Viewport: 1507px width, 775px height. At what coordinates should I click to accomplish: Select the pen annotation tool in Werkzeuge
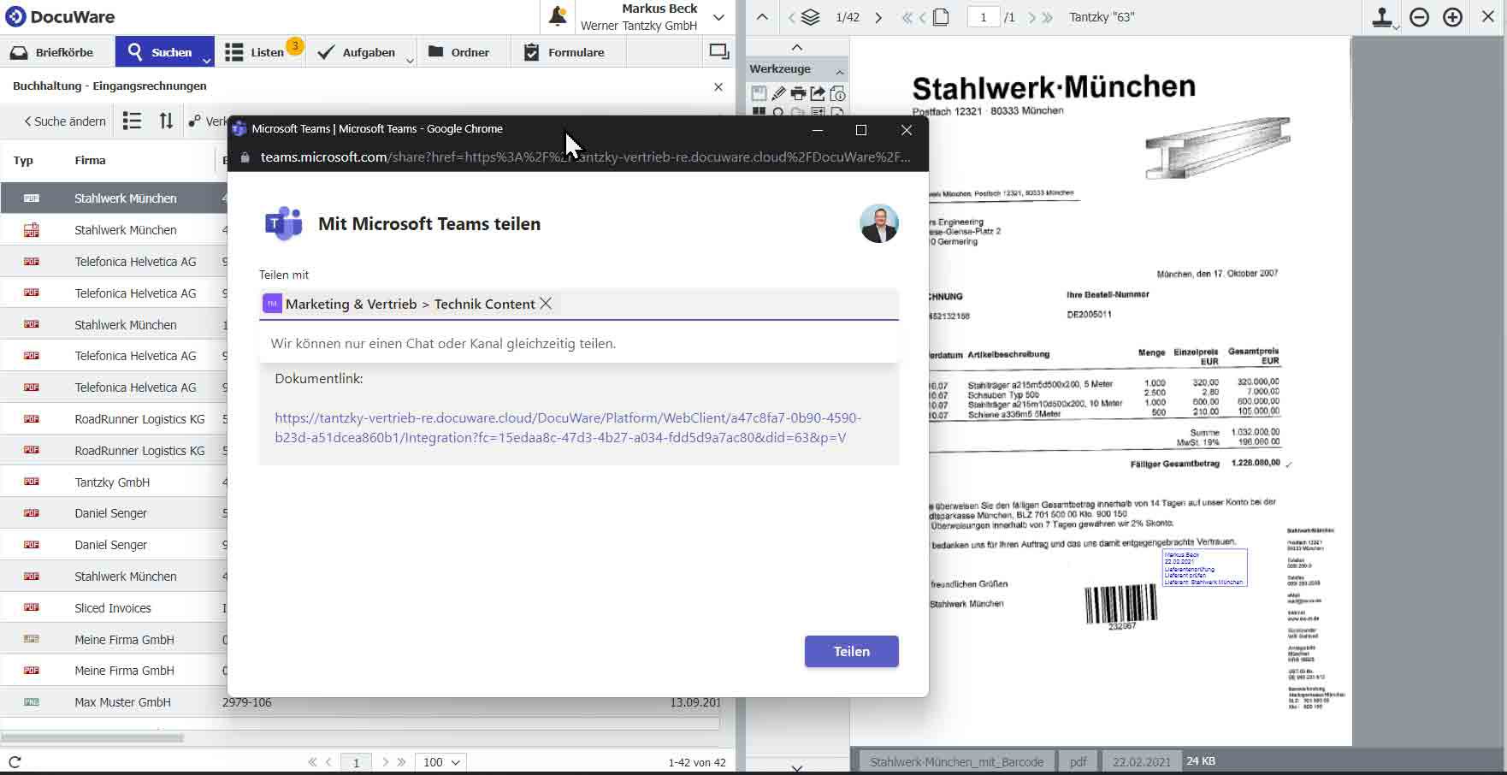[778, 93]
